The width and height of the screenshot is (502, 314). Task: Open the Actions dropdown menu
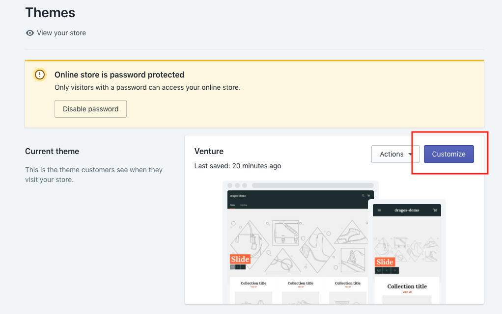(x=395, y=154)
